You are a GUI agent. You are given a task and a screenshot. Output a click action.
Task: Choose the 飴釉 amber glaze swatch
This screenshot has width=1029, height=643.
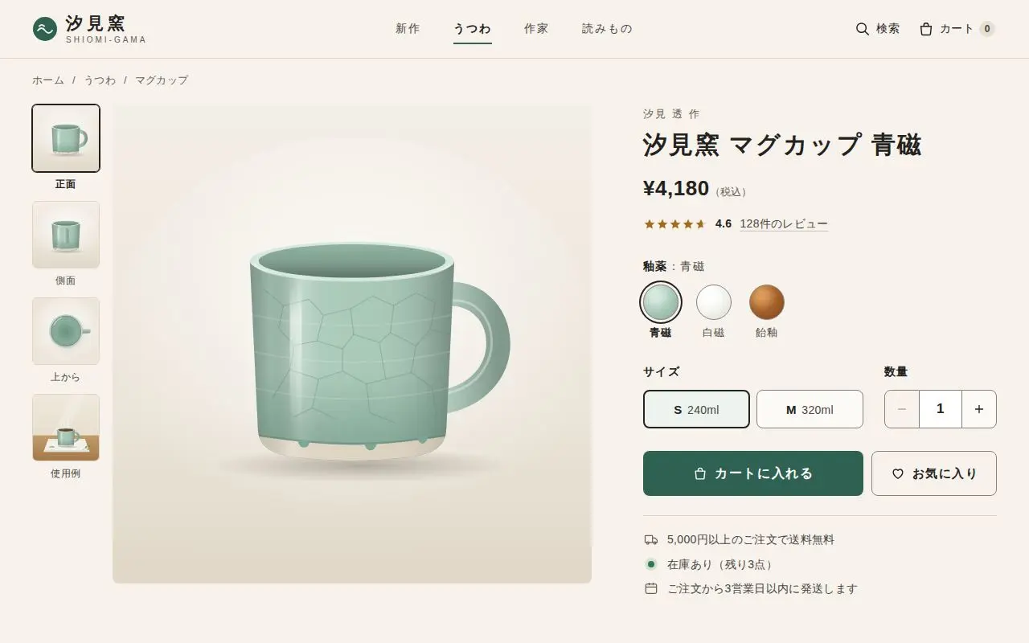[x=767, y=302]
